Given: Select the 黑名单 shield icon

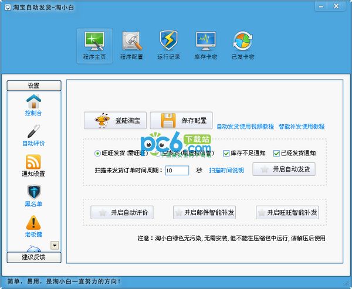Looking at the screenshot, I should [x=33, y=192].
